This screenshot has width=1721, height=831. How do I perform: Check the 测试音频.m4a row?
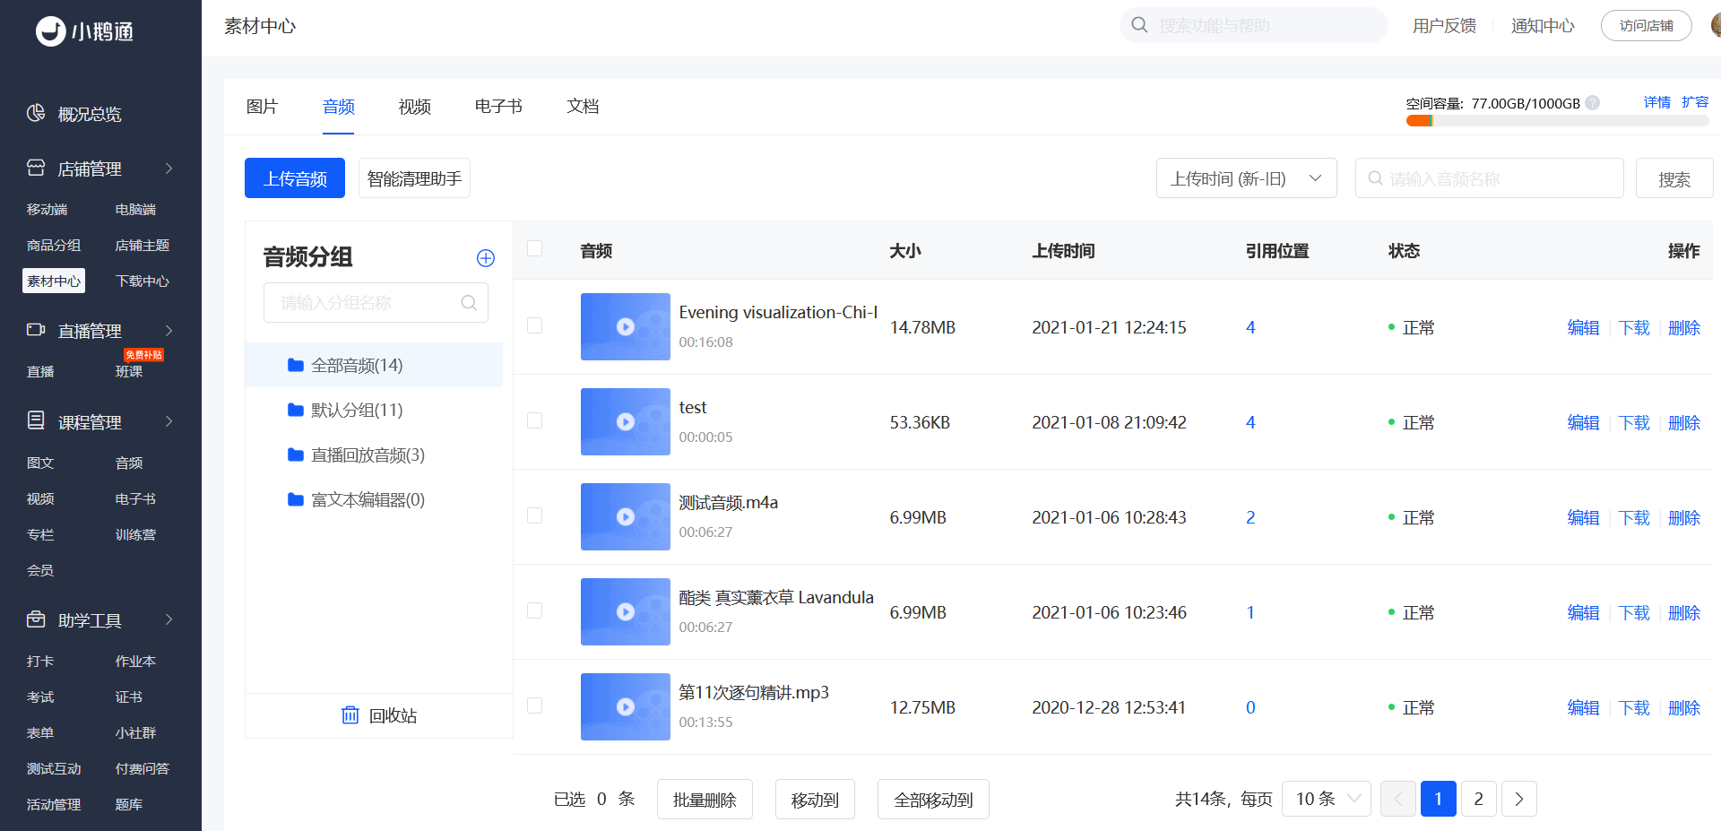[535, 515]
